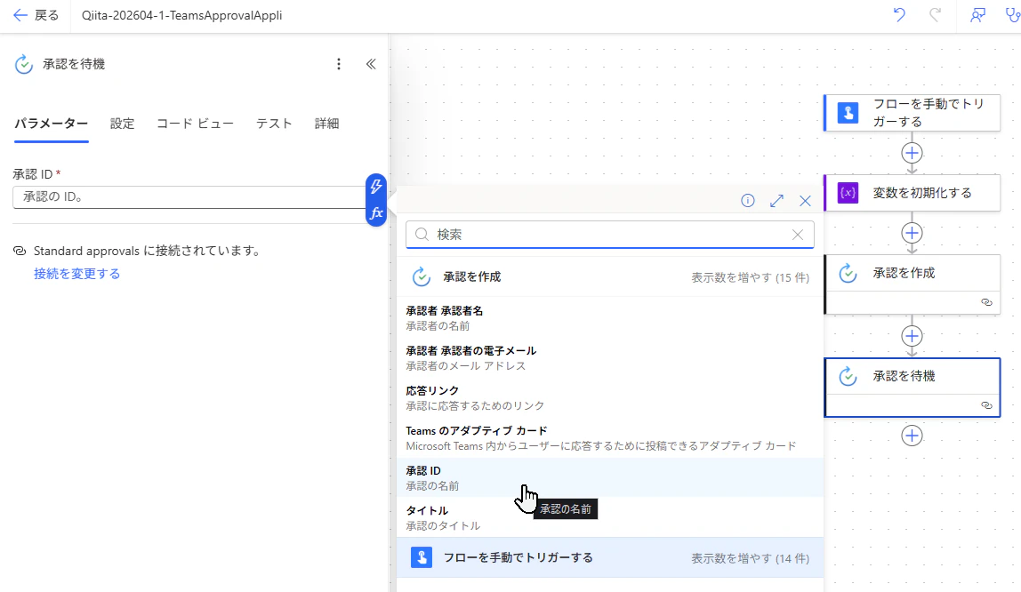This screenshot has height=592, width=1021.
Task: Click the redo arrow icon
Action: (935, 15)
